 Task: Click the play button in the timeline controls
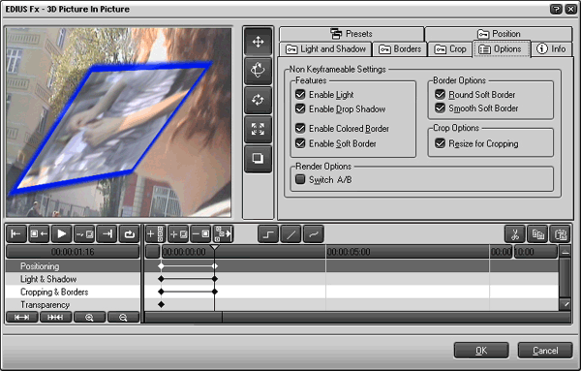coord(62,233)
